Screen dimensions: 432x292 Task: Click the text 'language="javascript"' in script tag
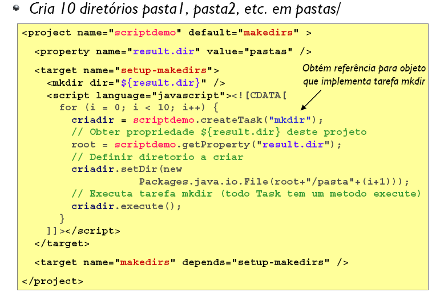point(160,95)
